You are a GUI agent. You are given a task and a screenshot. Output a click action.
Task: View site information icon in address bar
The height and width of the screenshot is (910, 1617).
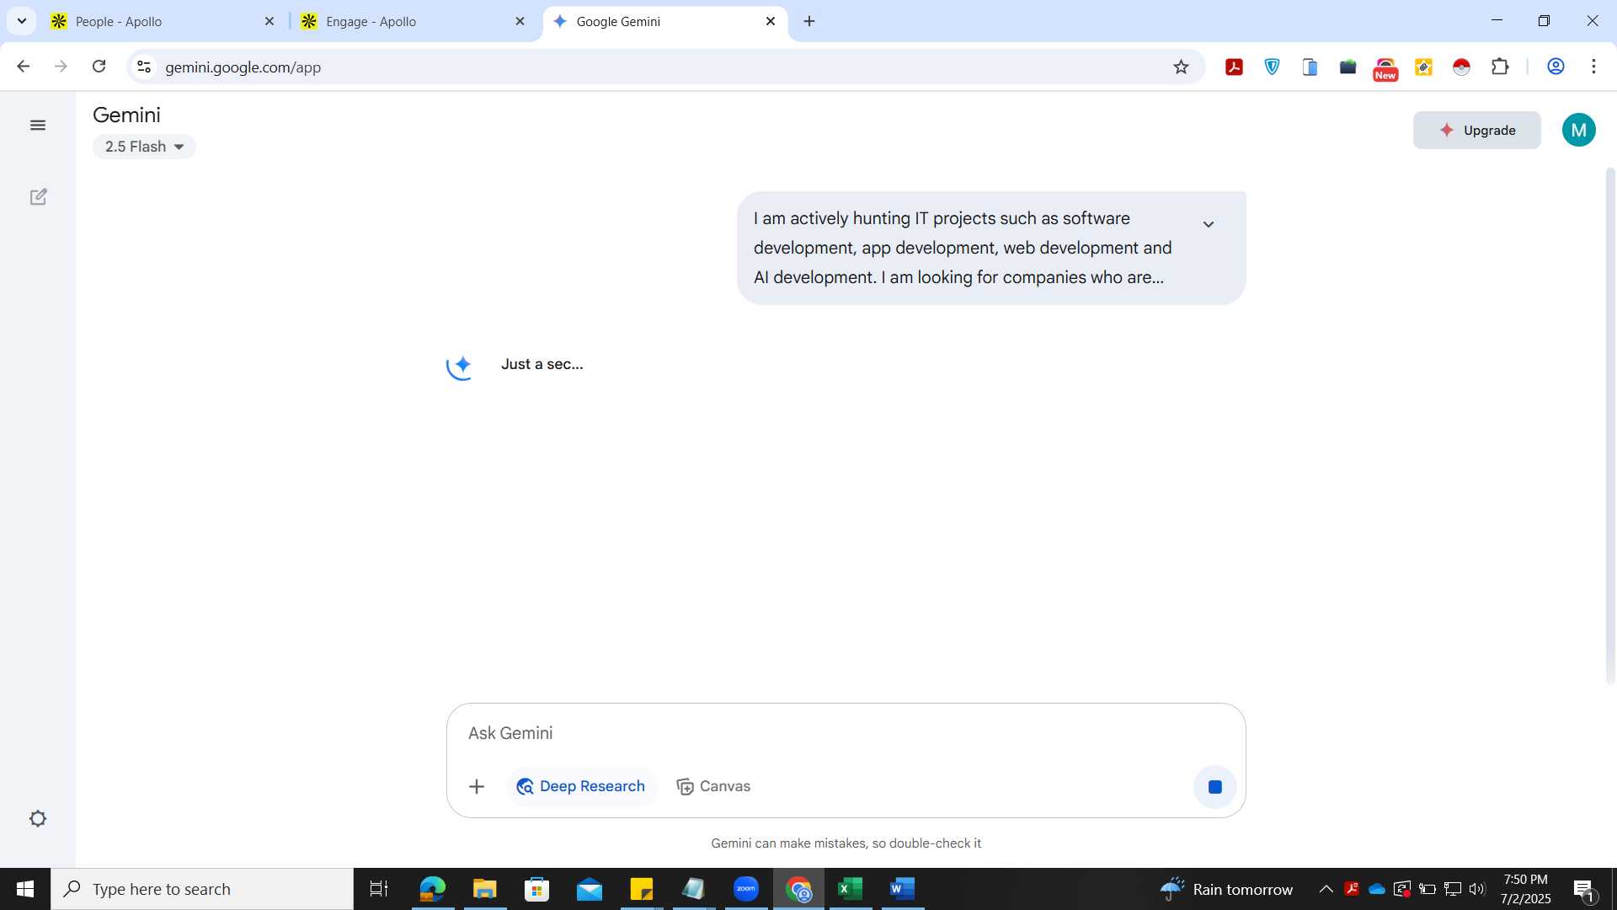point(144,67)
